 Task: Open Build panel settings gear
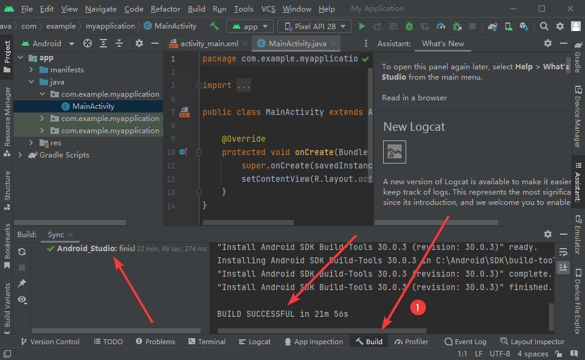(x=548, y=234)
